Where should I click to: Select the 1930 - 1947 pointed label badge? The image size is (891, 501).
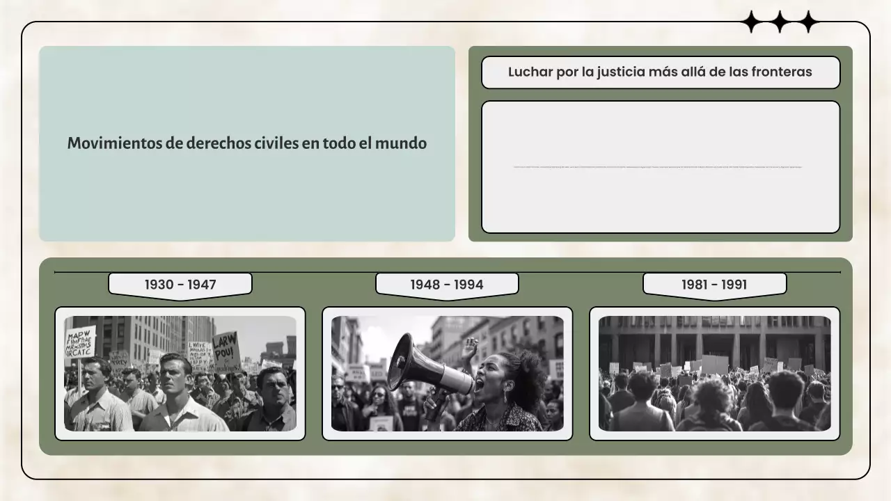180,283
